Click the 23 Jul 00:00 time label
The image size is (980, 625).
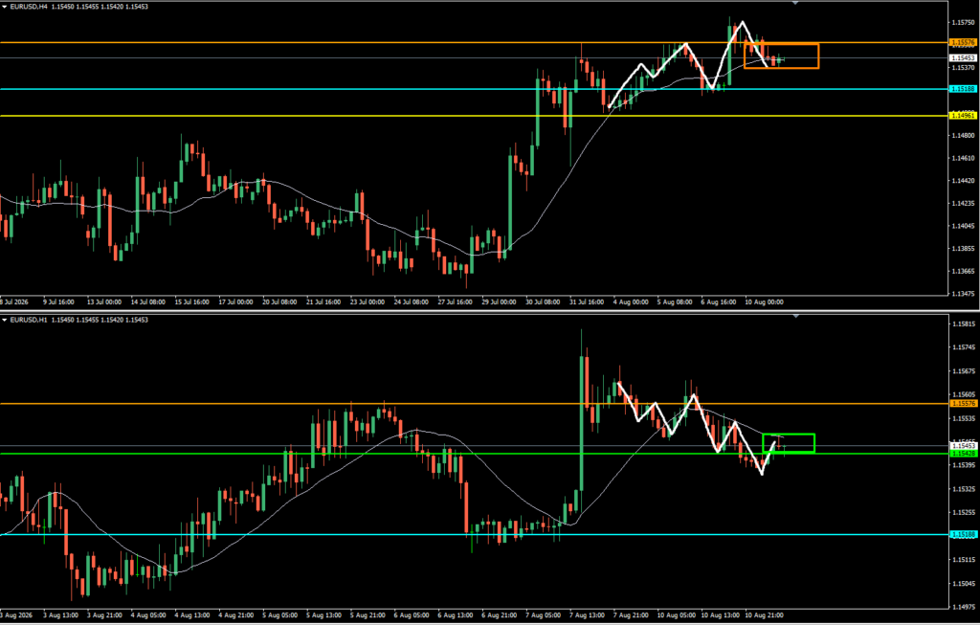tap(367, 301)
